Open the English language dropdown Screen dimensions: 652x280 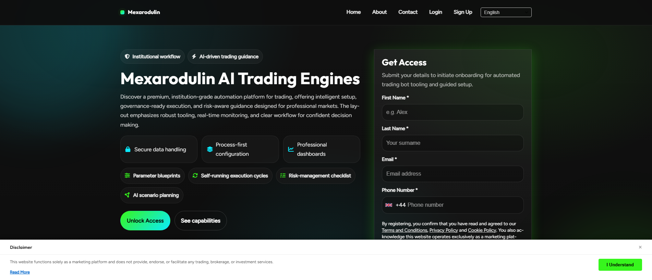pyautogui.click(x=506, y=12)
